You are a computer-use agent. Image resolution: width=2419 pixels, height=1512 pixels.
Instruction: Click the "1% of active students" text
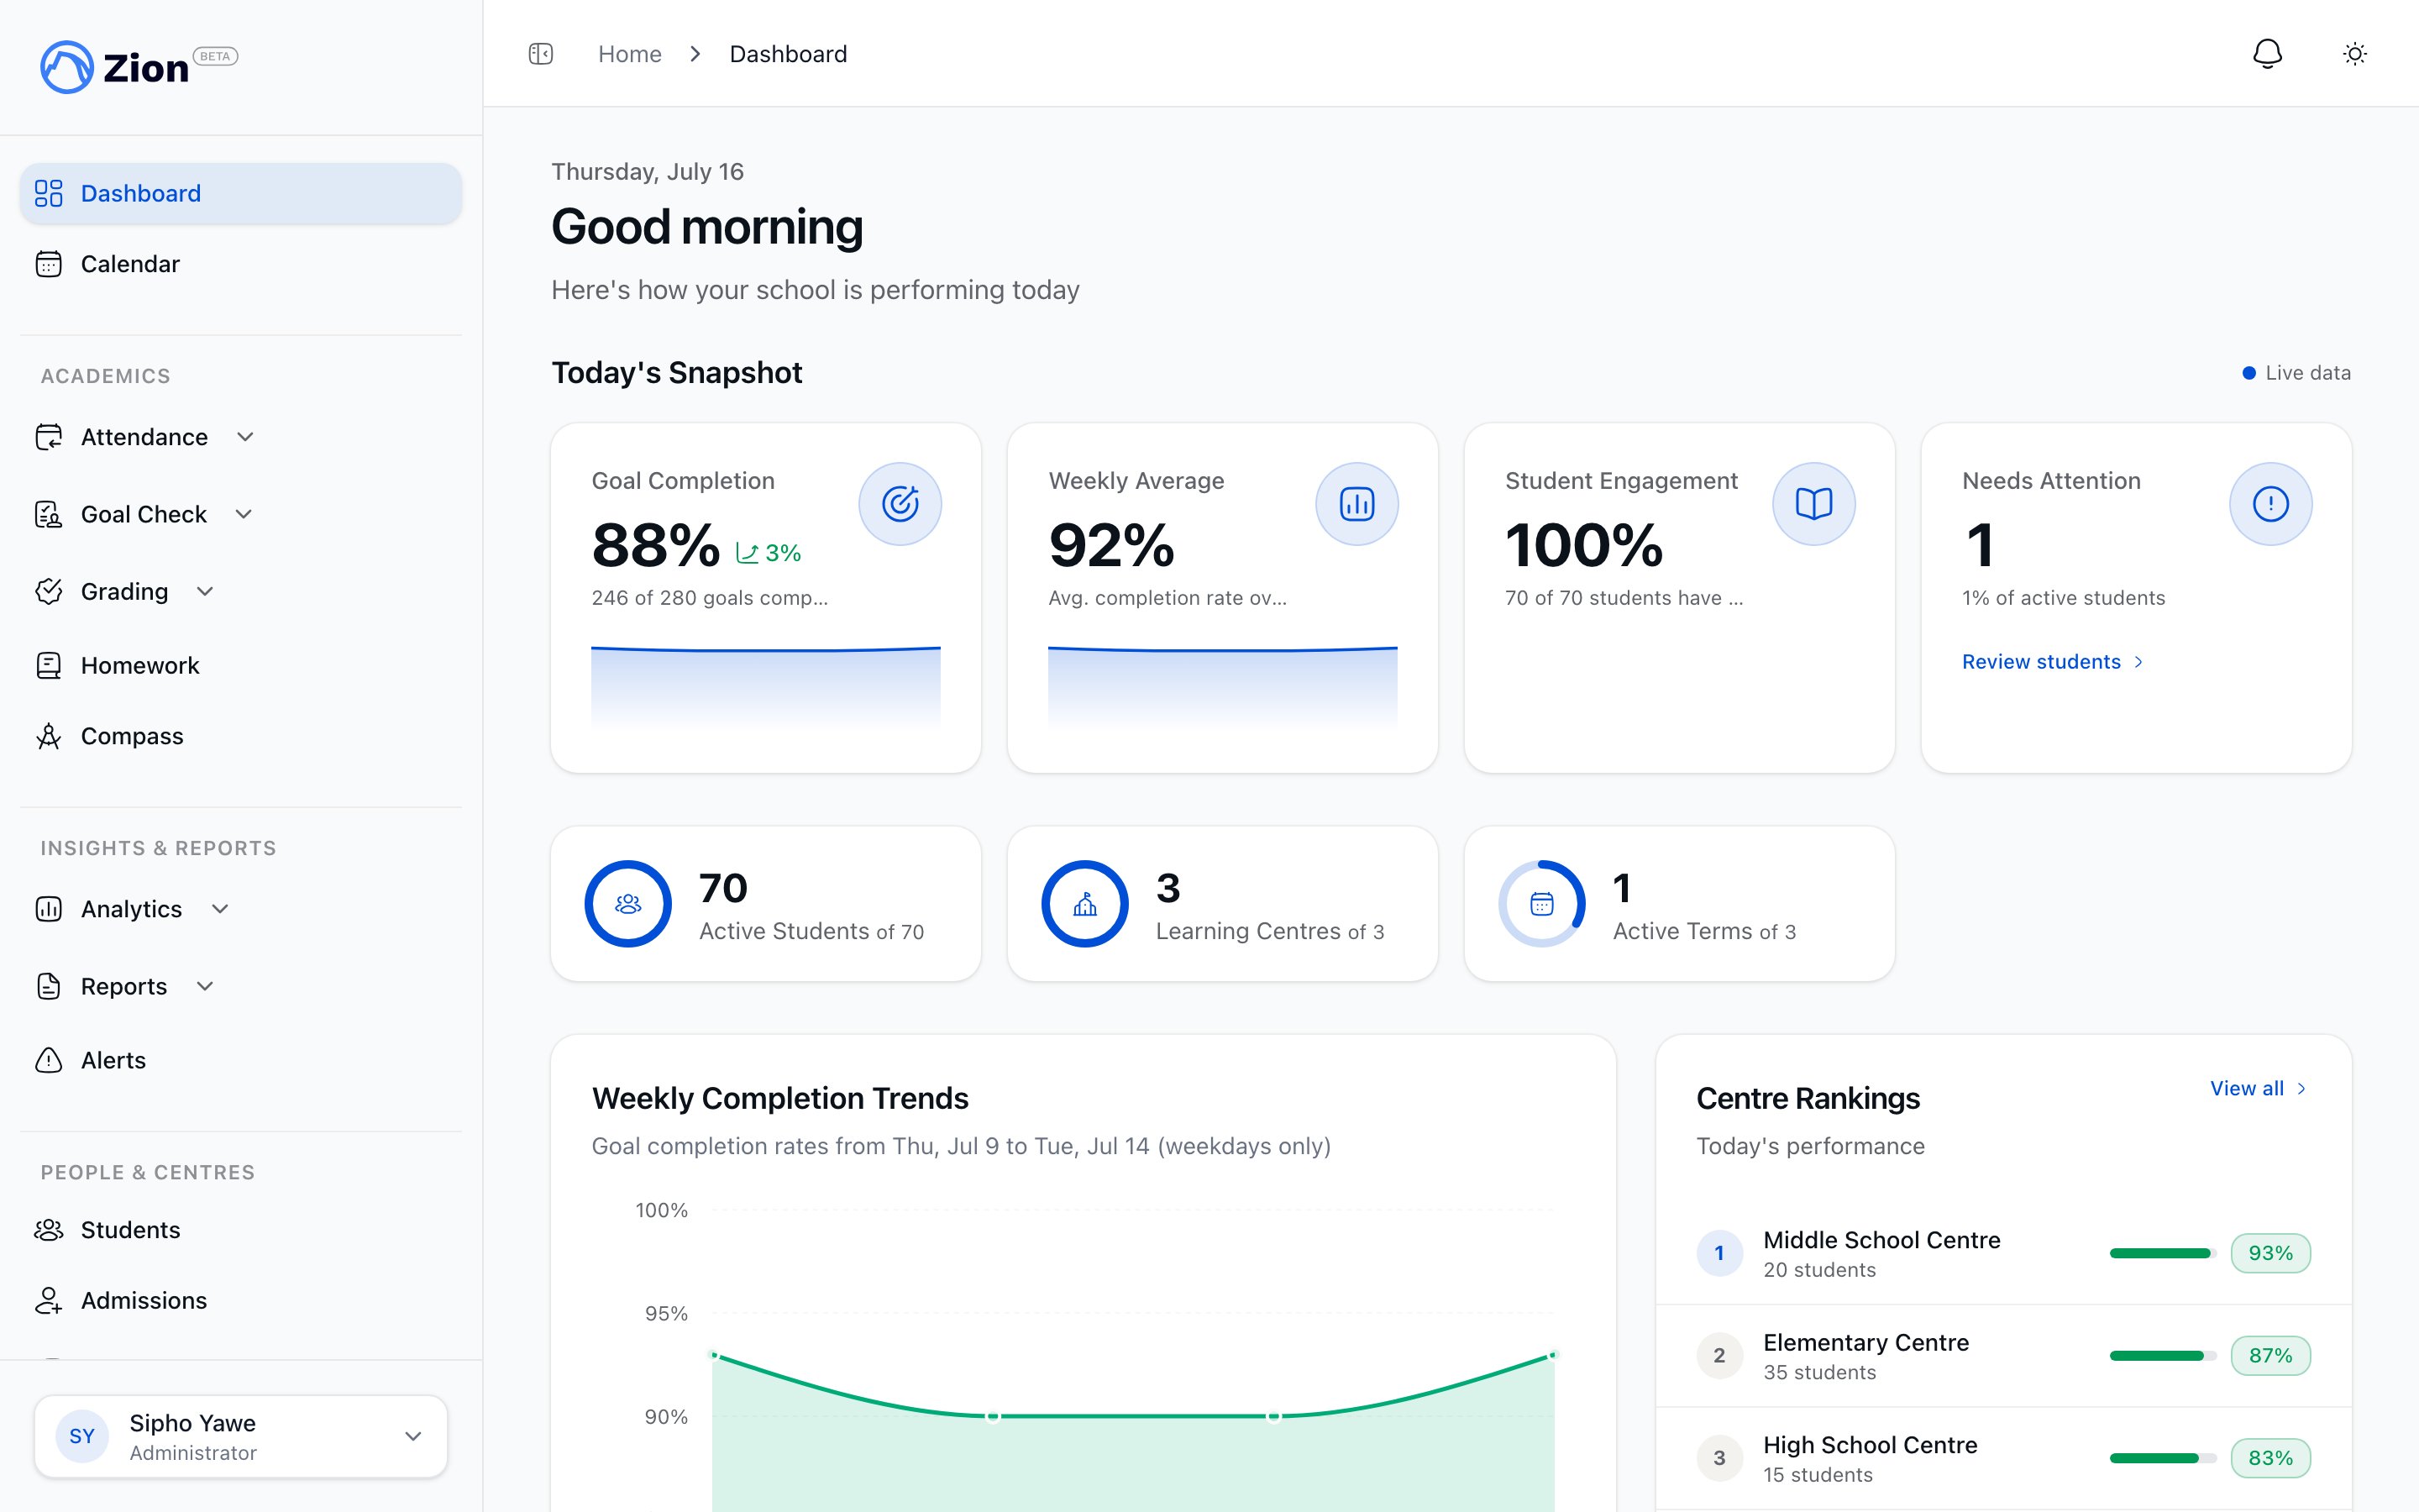(2063, 598)
